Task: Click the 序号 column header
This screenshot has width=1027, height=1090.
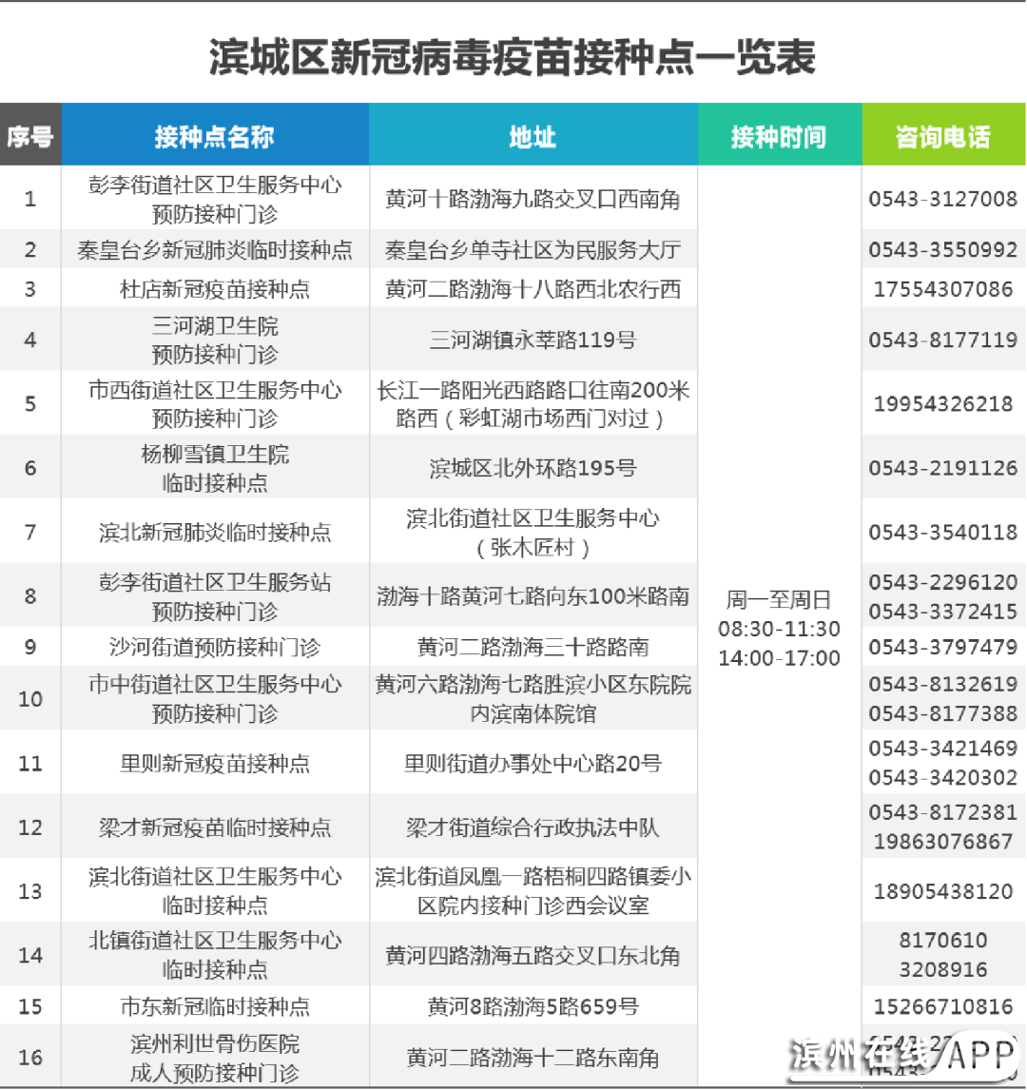Action: pos(30,136)
